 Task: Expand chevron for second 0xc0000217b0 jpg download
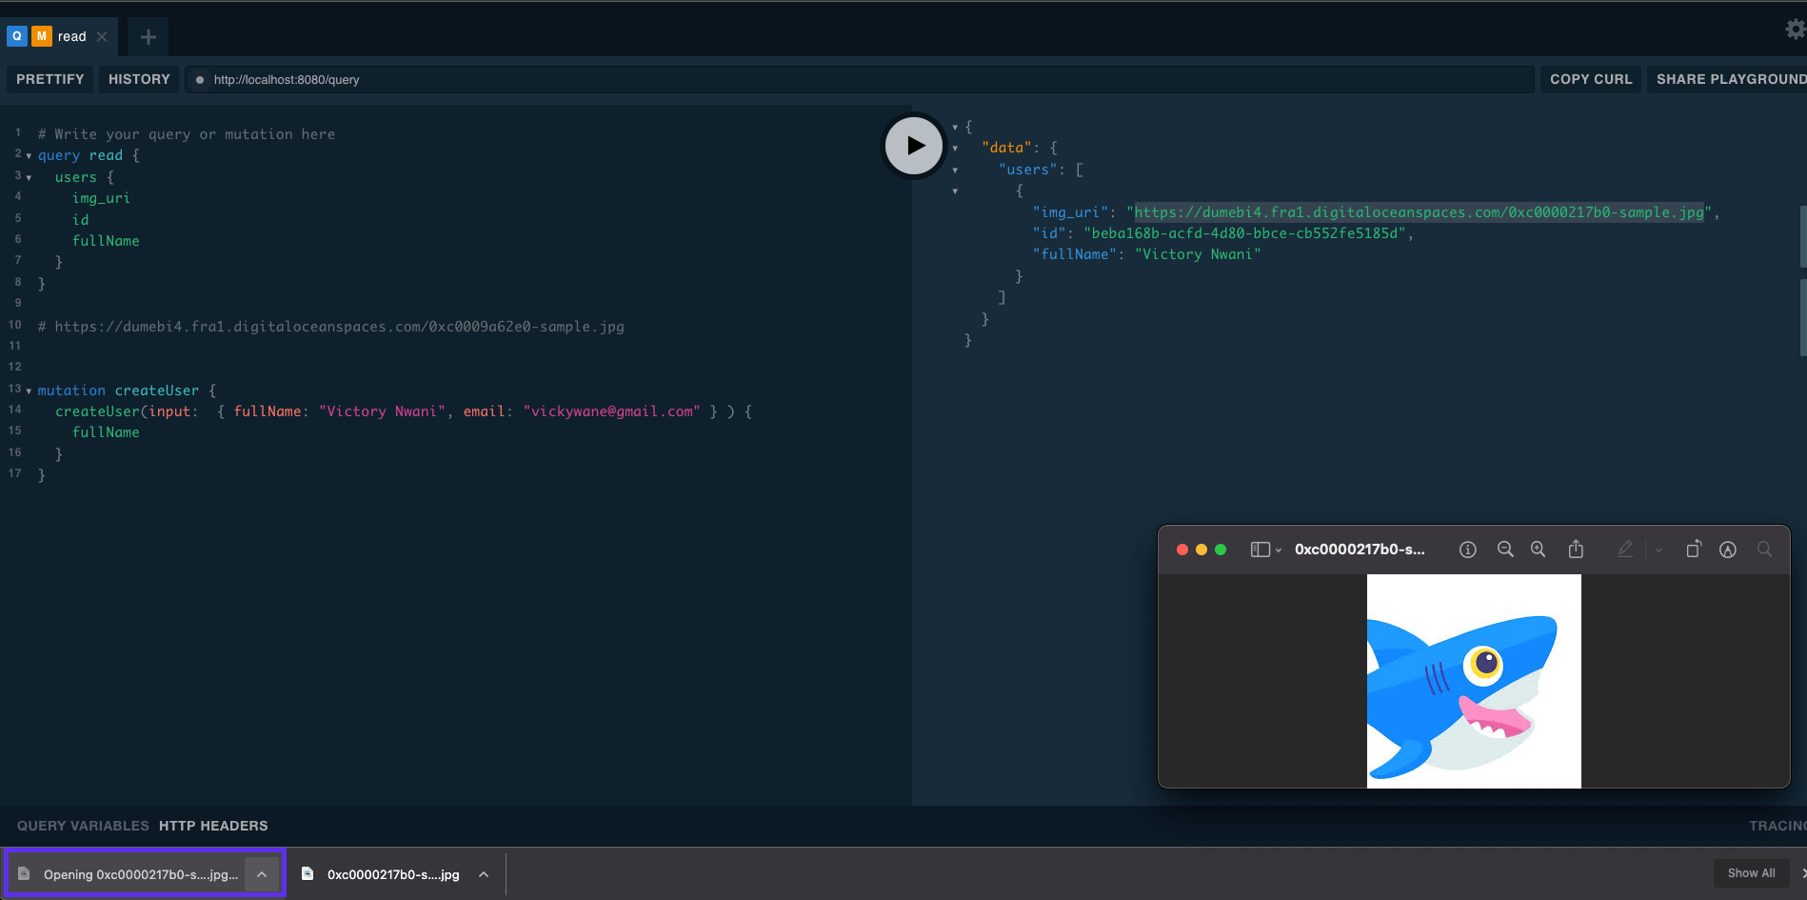484,874
